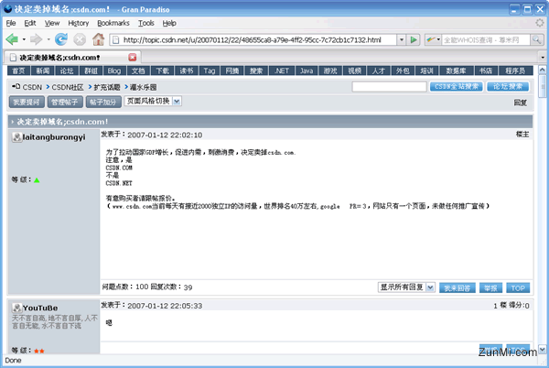
Task: Go back with the green Back arrow
Action: [x=12, y=39]
